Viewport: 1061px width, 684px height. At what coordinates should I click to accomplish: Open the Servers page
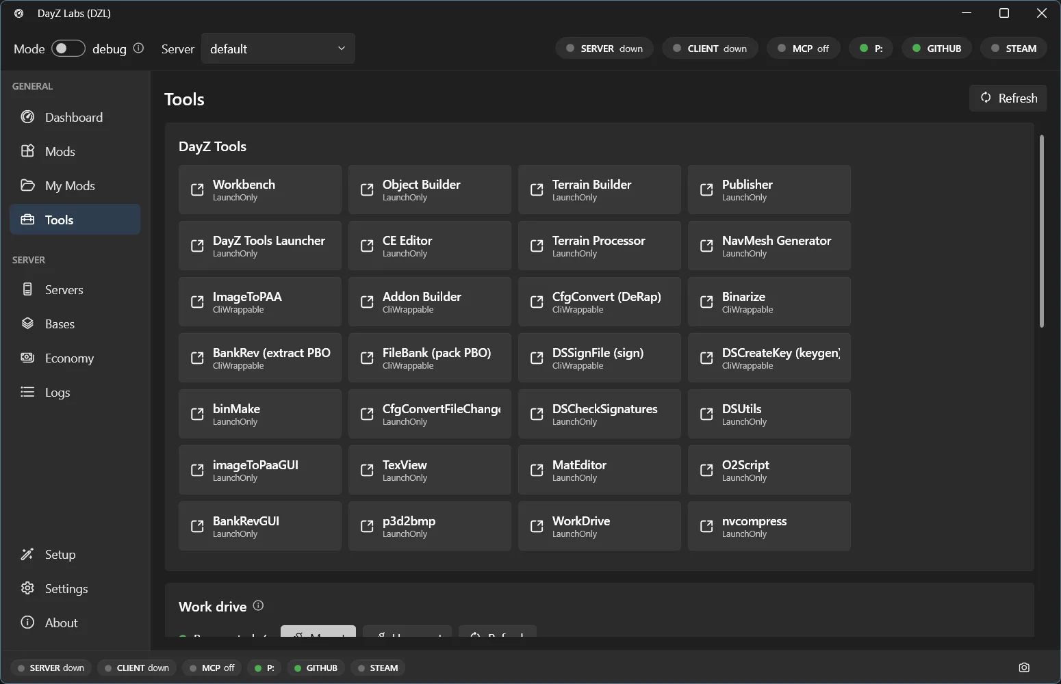tap(75, 289)
